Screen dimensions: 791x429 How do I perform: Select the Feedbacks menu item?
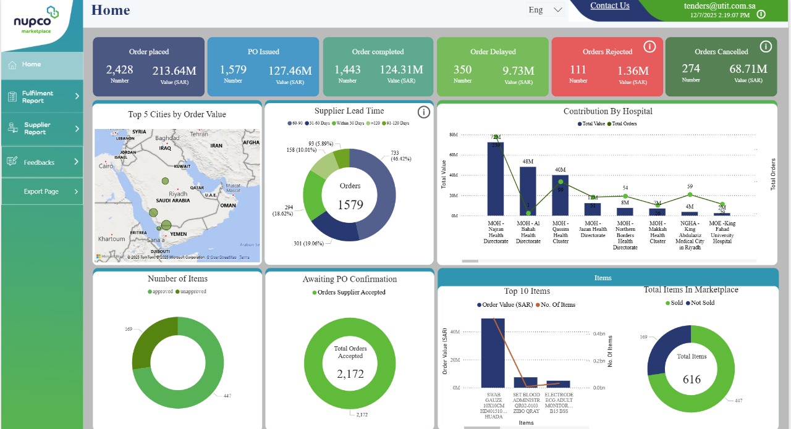(x=39, y=162)
